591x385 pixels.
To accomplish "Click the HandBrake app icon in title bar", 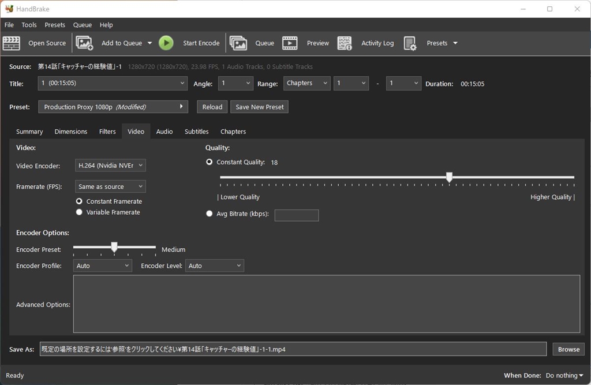I will click(9, 9).
